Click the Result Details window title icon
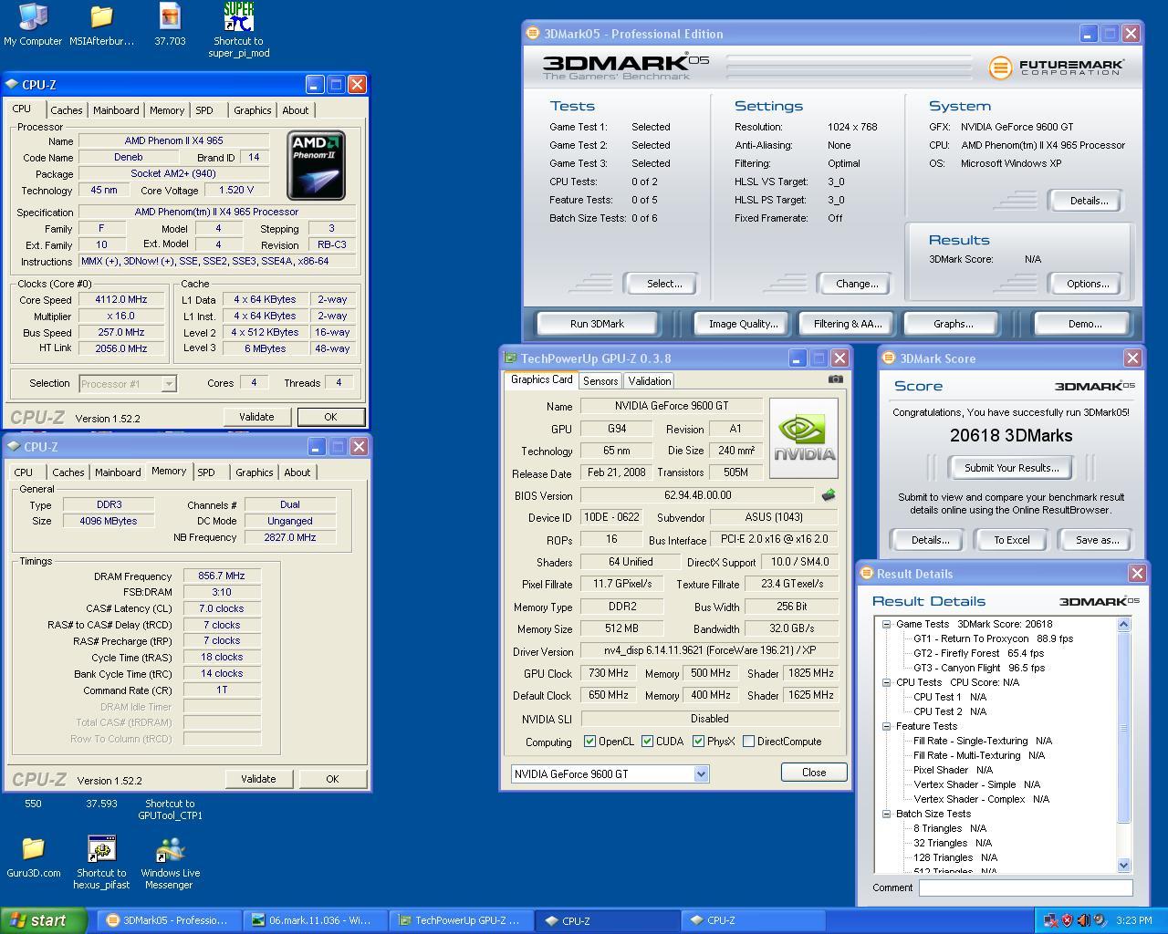This screenshot has width=1168, height=934. tap(867, 574)
